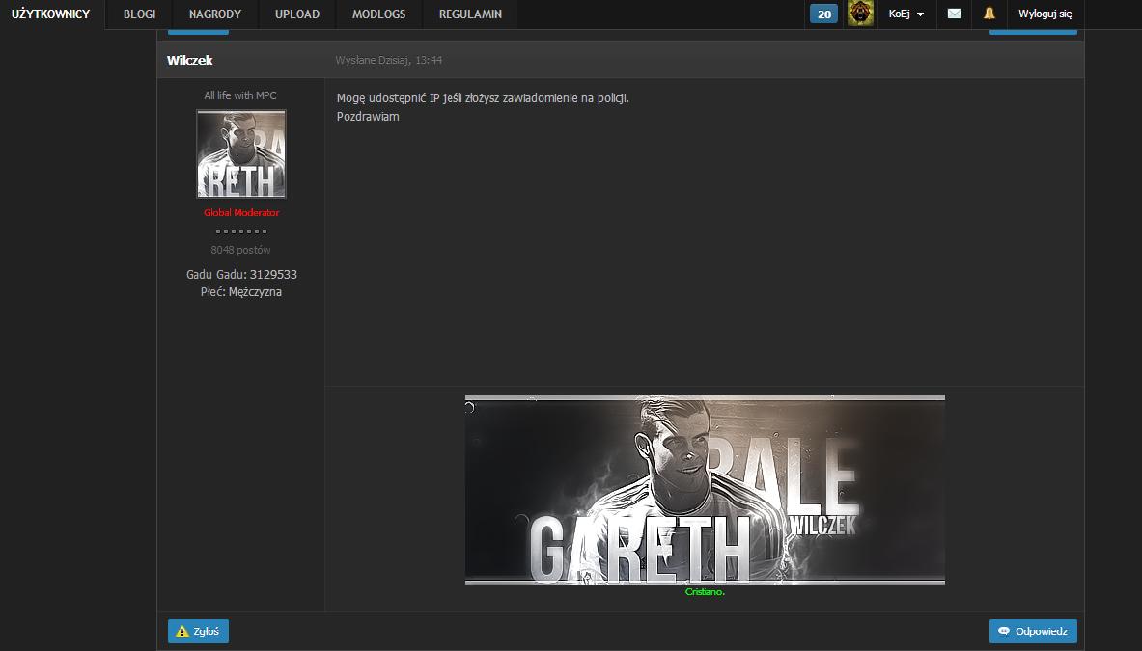Open the messages envelope icon
The height and width of the screenshot is (651, 1142).
pos(954,14)
